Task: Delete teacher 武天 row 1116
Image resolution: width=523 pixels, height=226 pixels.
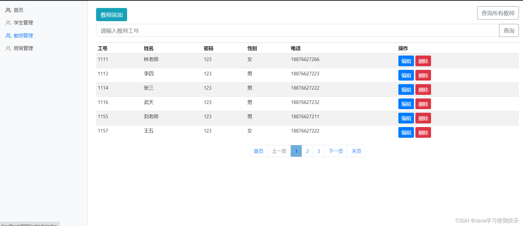Action: pyautogui.click(x=423, y=104)
